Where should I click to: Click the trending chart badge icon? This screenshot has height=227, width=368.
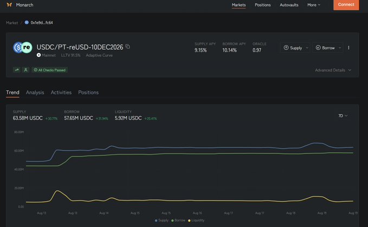tap(17, 70)
